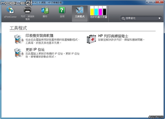This screenshot has height=119, width=165.
Task: Open the green question mark 說明 icon
Action: (x=62, y=10)
